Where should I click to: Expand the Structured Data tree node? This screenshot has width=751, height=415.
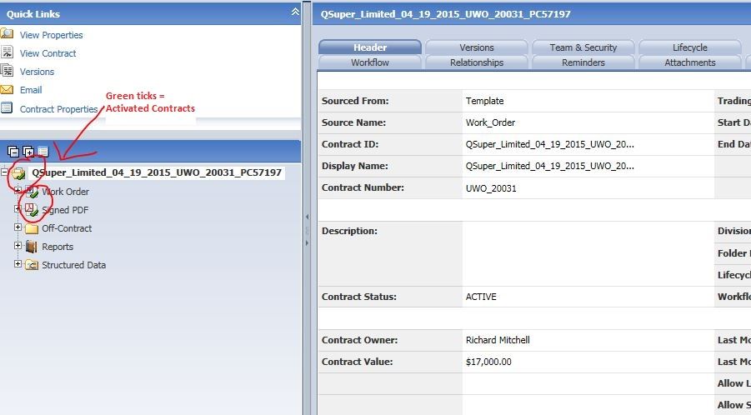tap(18, 263)
